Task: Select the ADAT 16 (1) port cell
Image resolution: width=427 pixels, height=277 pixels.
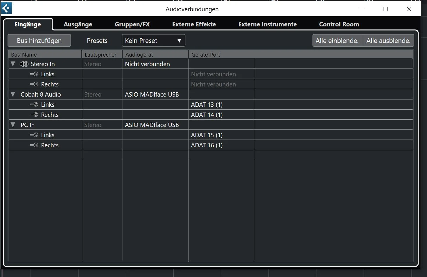Action: (x=222, y=145)
